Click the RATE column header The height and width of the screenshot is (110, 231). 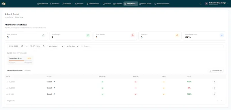pyautogui.click(x=189, y=76)
